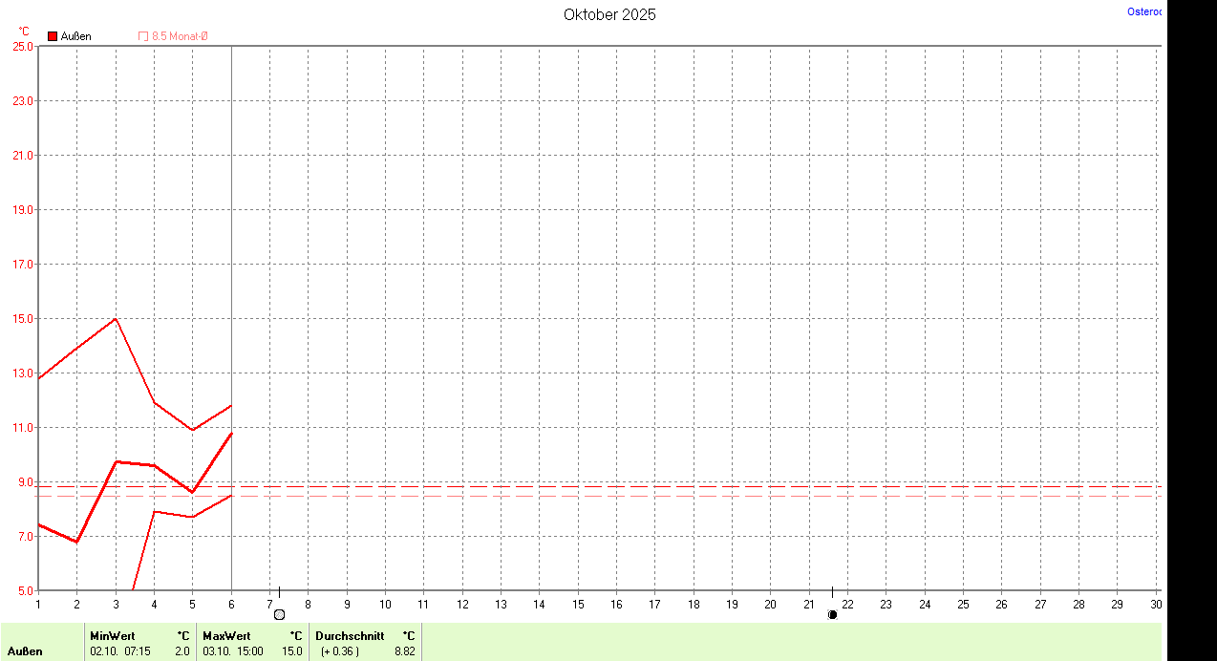Viewport: 1217px width, 661px height.
Task: Click day 30 on the x-axis
Action: [1156, 604]
